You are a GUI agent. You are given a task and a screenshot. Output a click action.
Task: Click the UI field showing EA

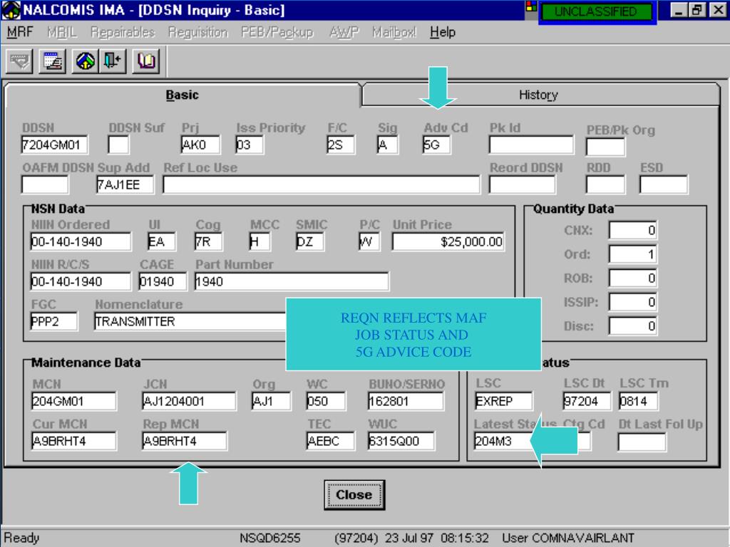[x=161, y=242]
